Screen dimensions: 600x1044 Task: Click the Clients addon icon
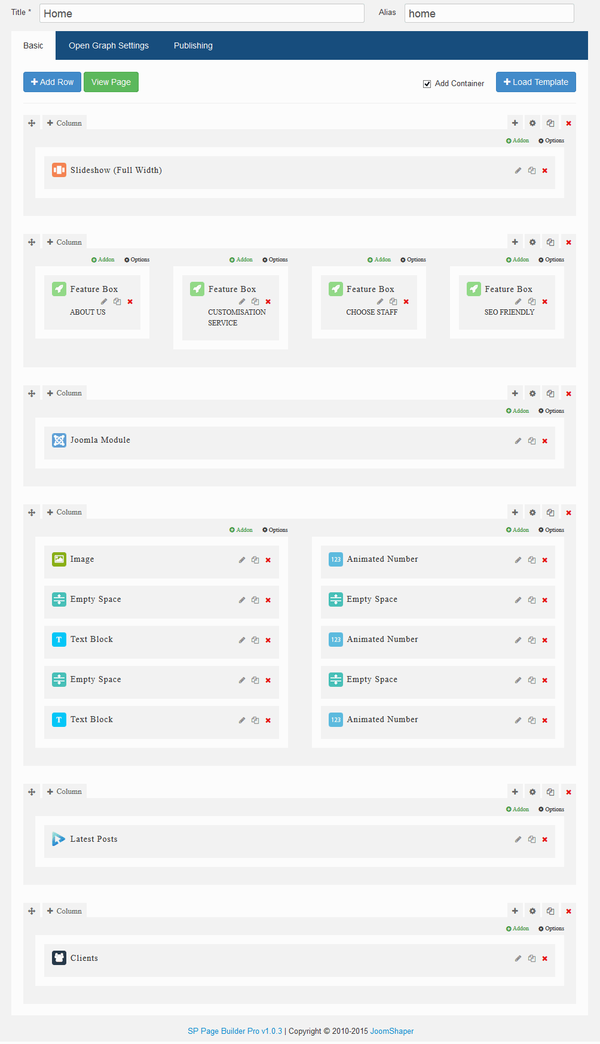click(x=59, y=958)
